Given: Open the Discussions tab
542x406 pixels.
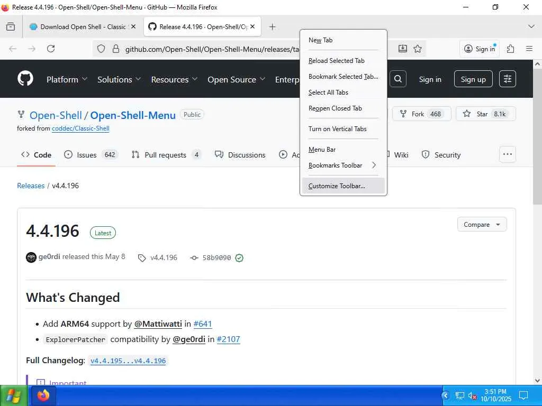Looking at the screenshot, I should pyautogui.click(x=240, y=155).
